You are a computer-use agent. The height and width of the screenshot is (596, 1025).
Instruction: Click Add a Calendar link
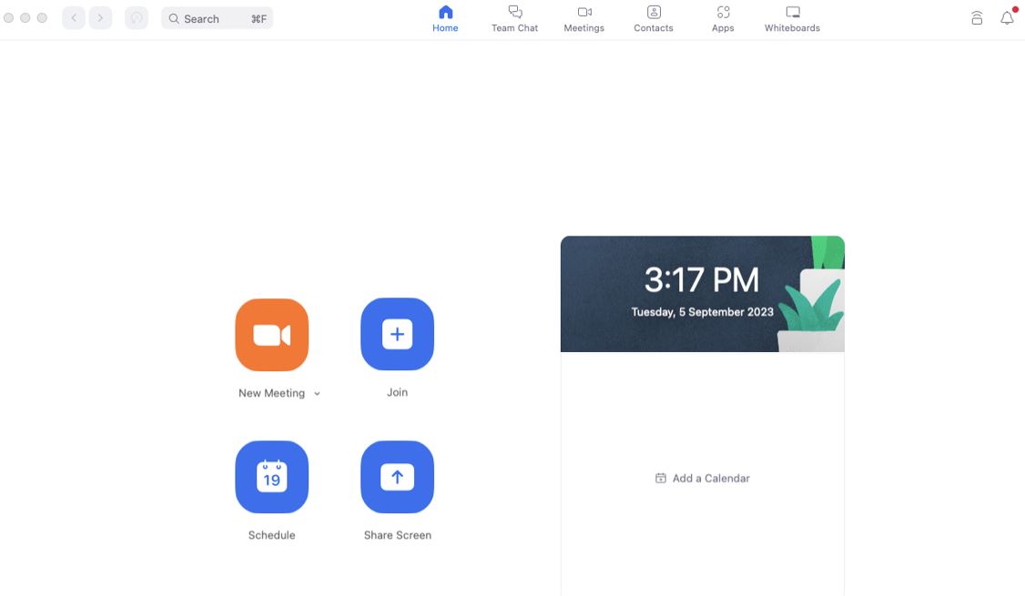coord(703,479)
